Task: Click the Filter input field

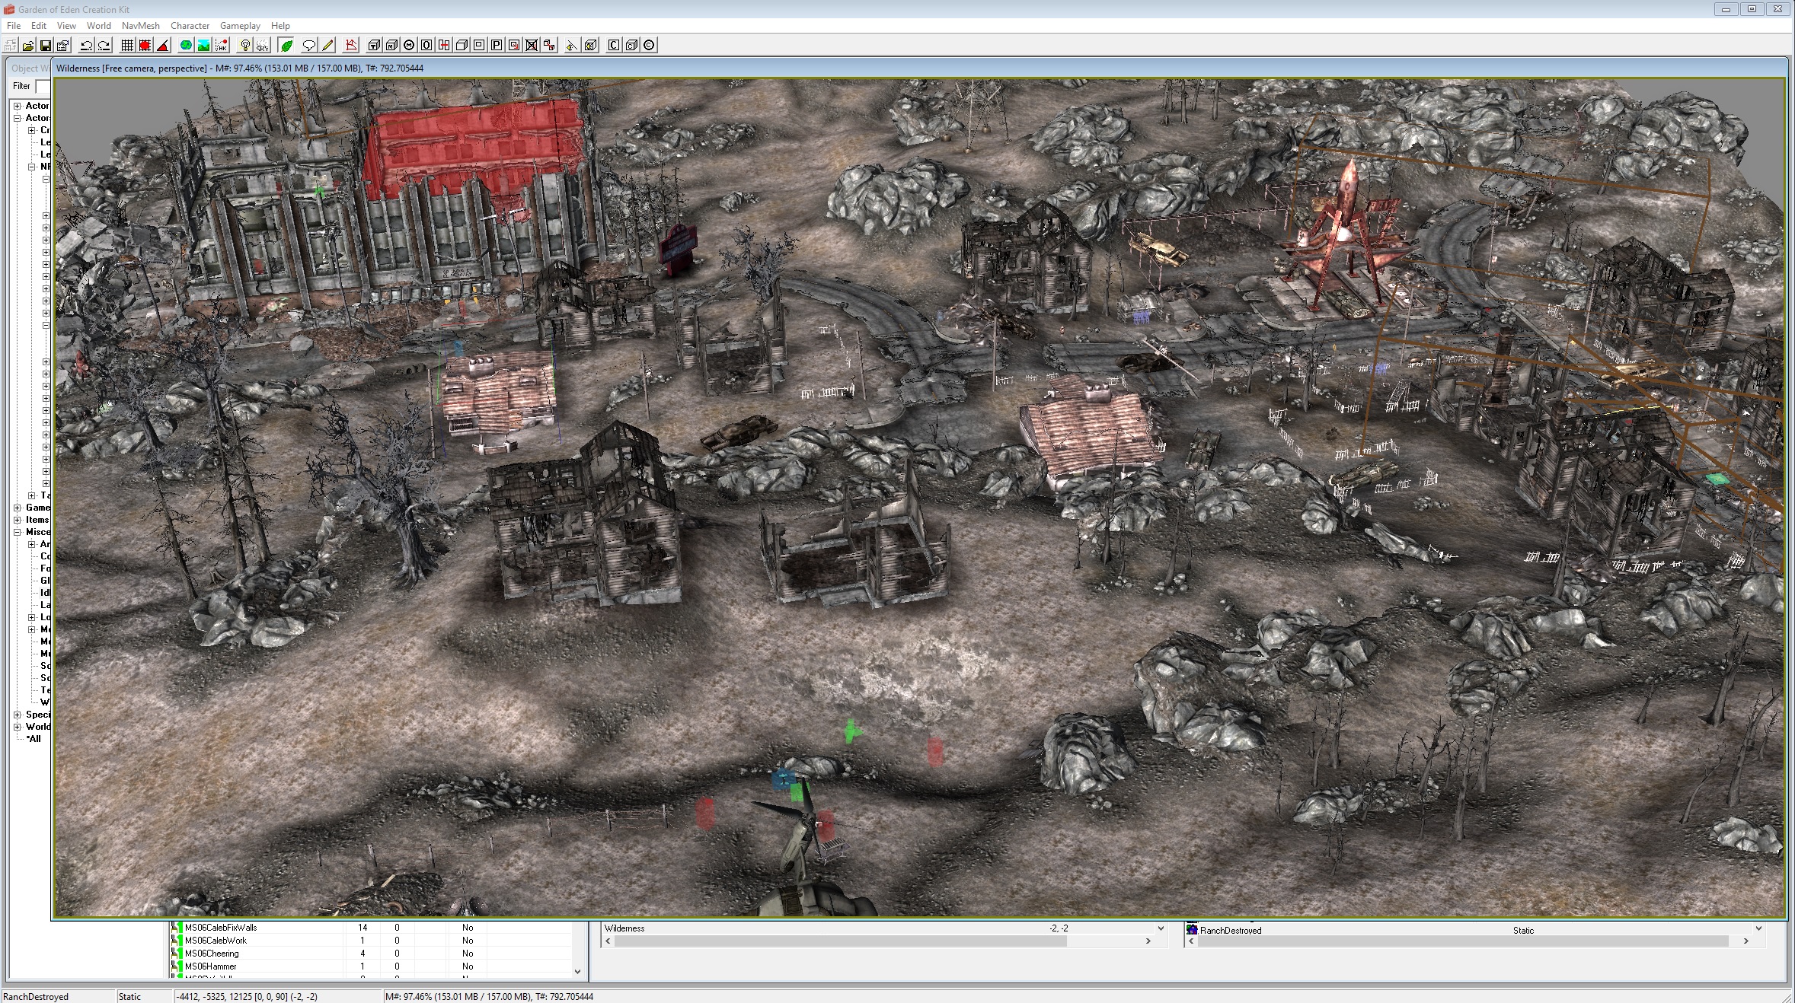Action: click(43, 87)
